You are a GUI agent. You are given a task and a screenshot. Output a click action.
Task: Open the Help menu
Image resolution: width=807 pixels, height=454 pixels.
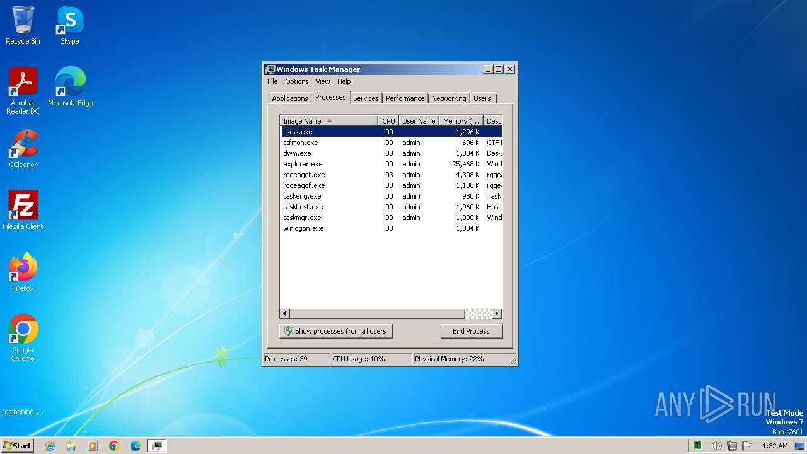click(344, 81)
